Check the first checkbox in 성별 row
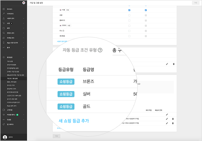This screenshot has width=202, height=141. point(129,15)
